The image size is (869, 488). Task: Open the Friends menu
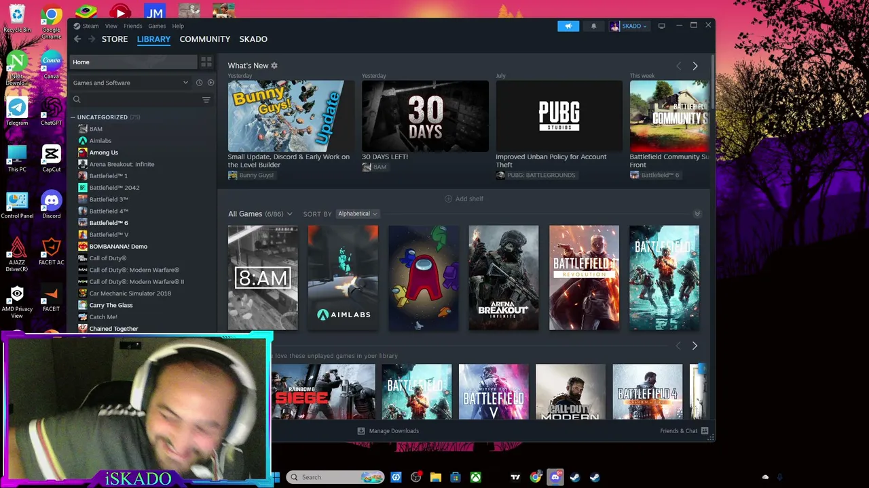click(x=133, y=26)
